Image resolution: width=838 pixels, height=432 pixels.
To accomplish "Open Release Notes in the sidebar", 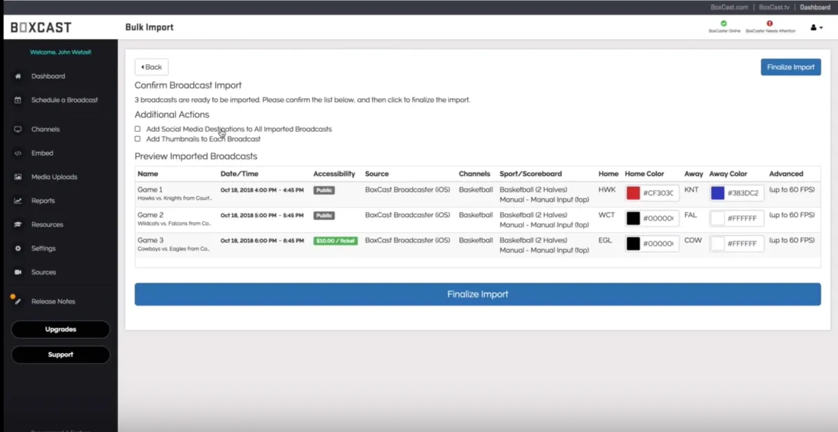I will (x=53, y=301).
